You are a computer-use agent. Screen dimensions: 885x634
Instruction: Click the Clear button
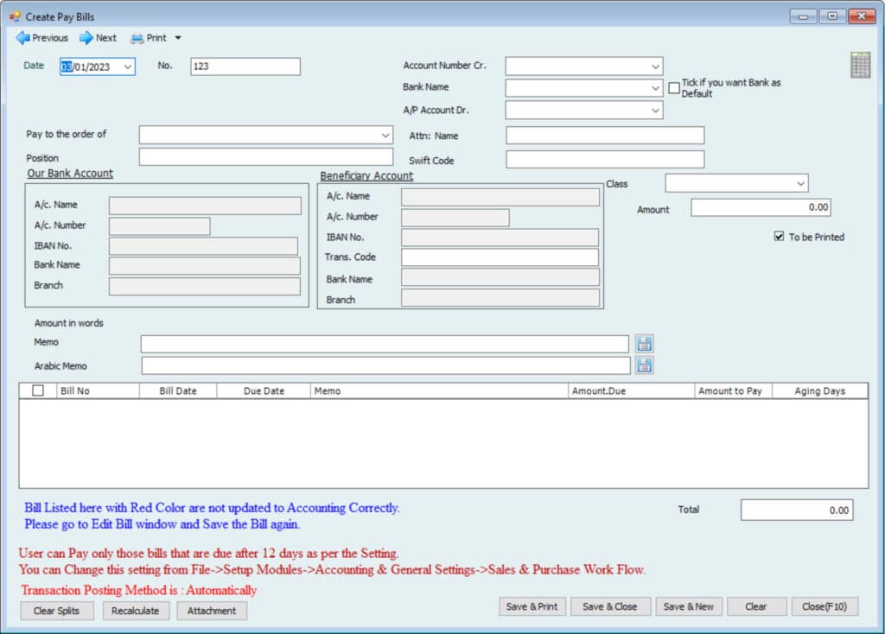click(755, 606)
